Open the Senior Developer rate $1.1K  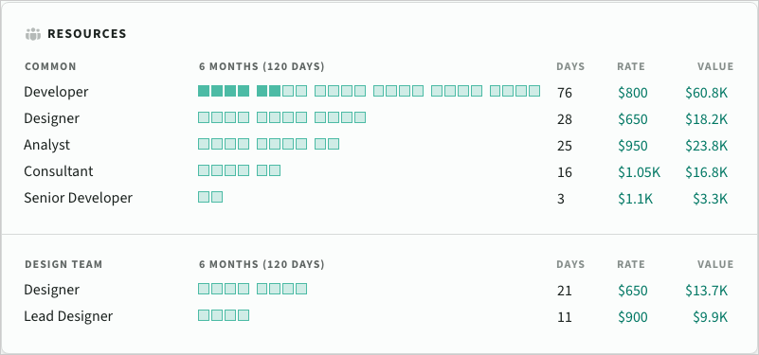click(635, 198)
